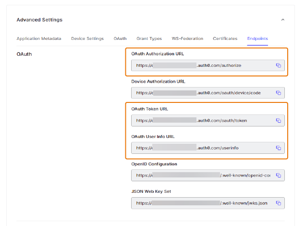Viewport: 305px width, 226px height.
Task: Copy the OAuth User Info URL
Action: (x=279, y=148)
